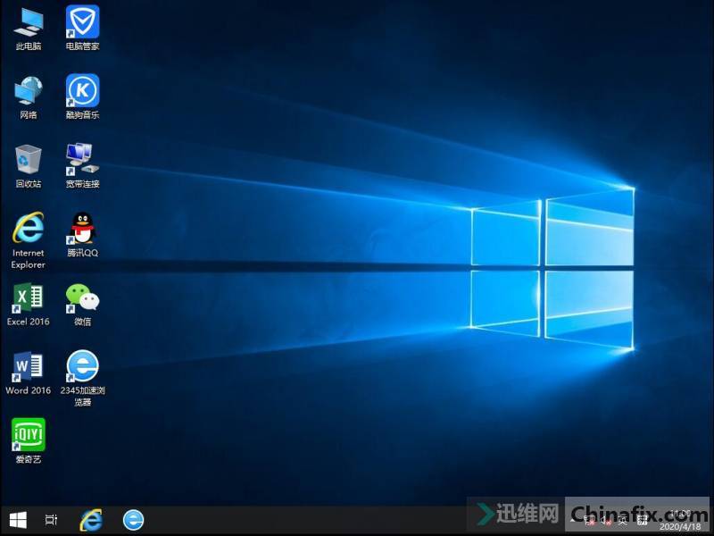This screenshot has width=714, height=536.
Task: Select the 2345加速浏览器 desktop shortcut
Action: (82, 378)
